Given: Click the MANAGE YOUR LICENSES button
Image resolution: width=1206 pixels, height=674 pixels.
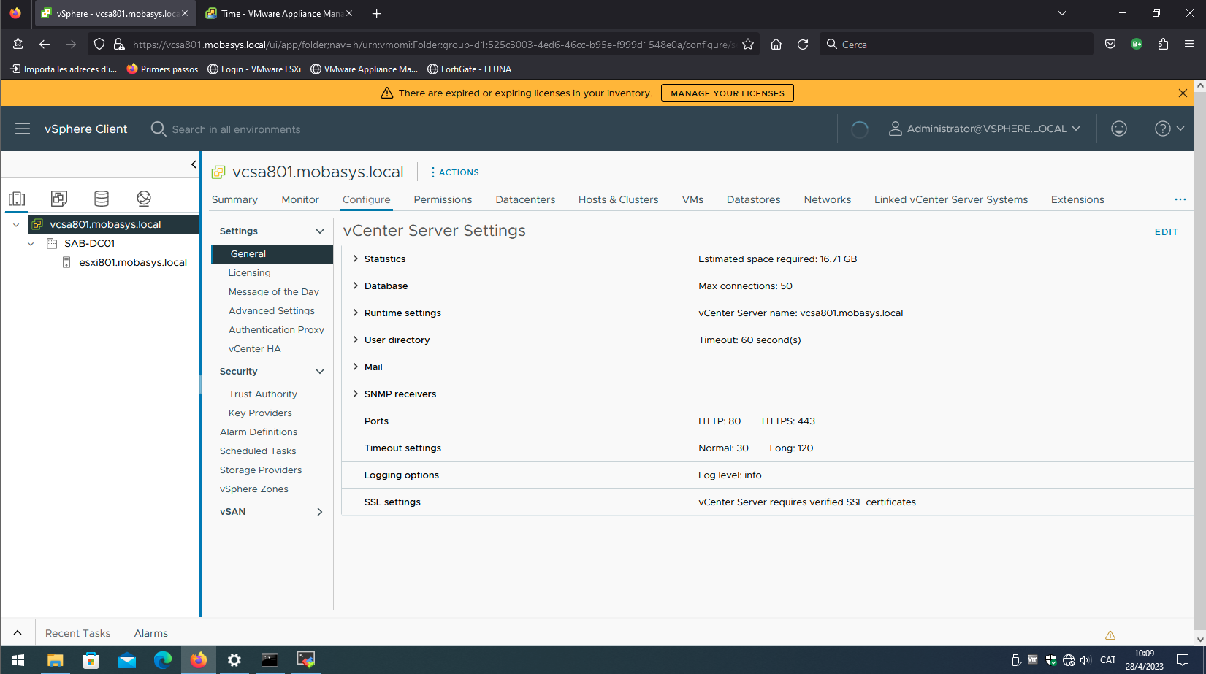Looking at the screenshot, I should click(728, 93).
